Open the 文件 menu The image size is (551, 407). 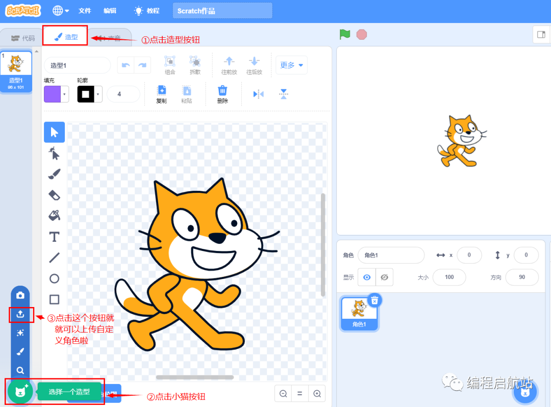point(85,10)
